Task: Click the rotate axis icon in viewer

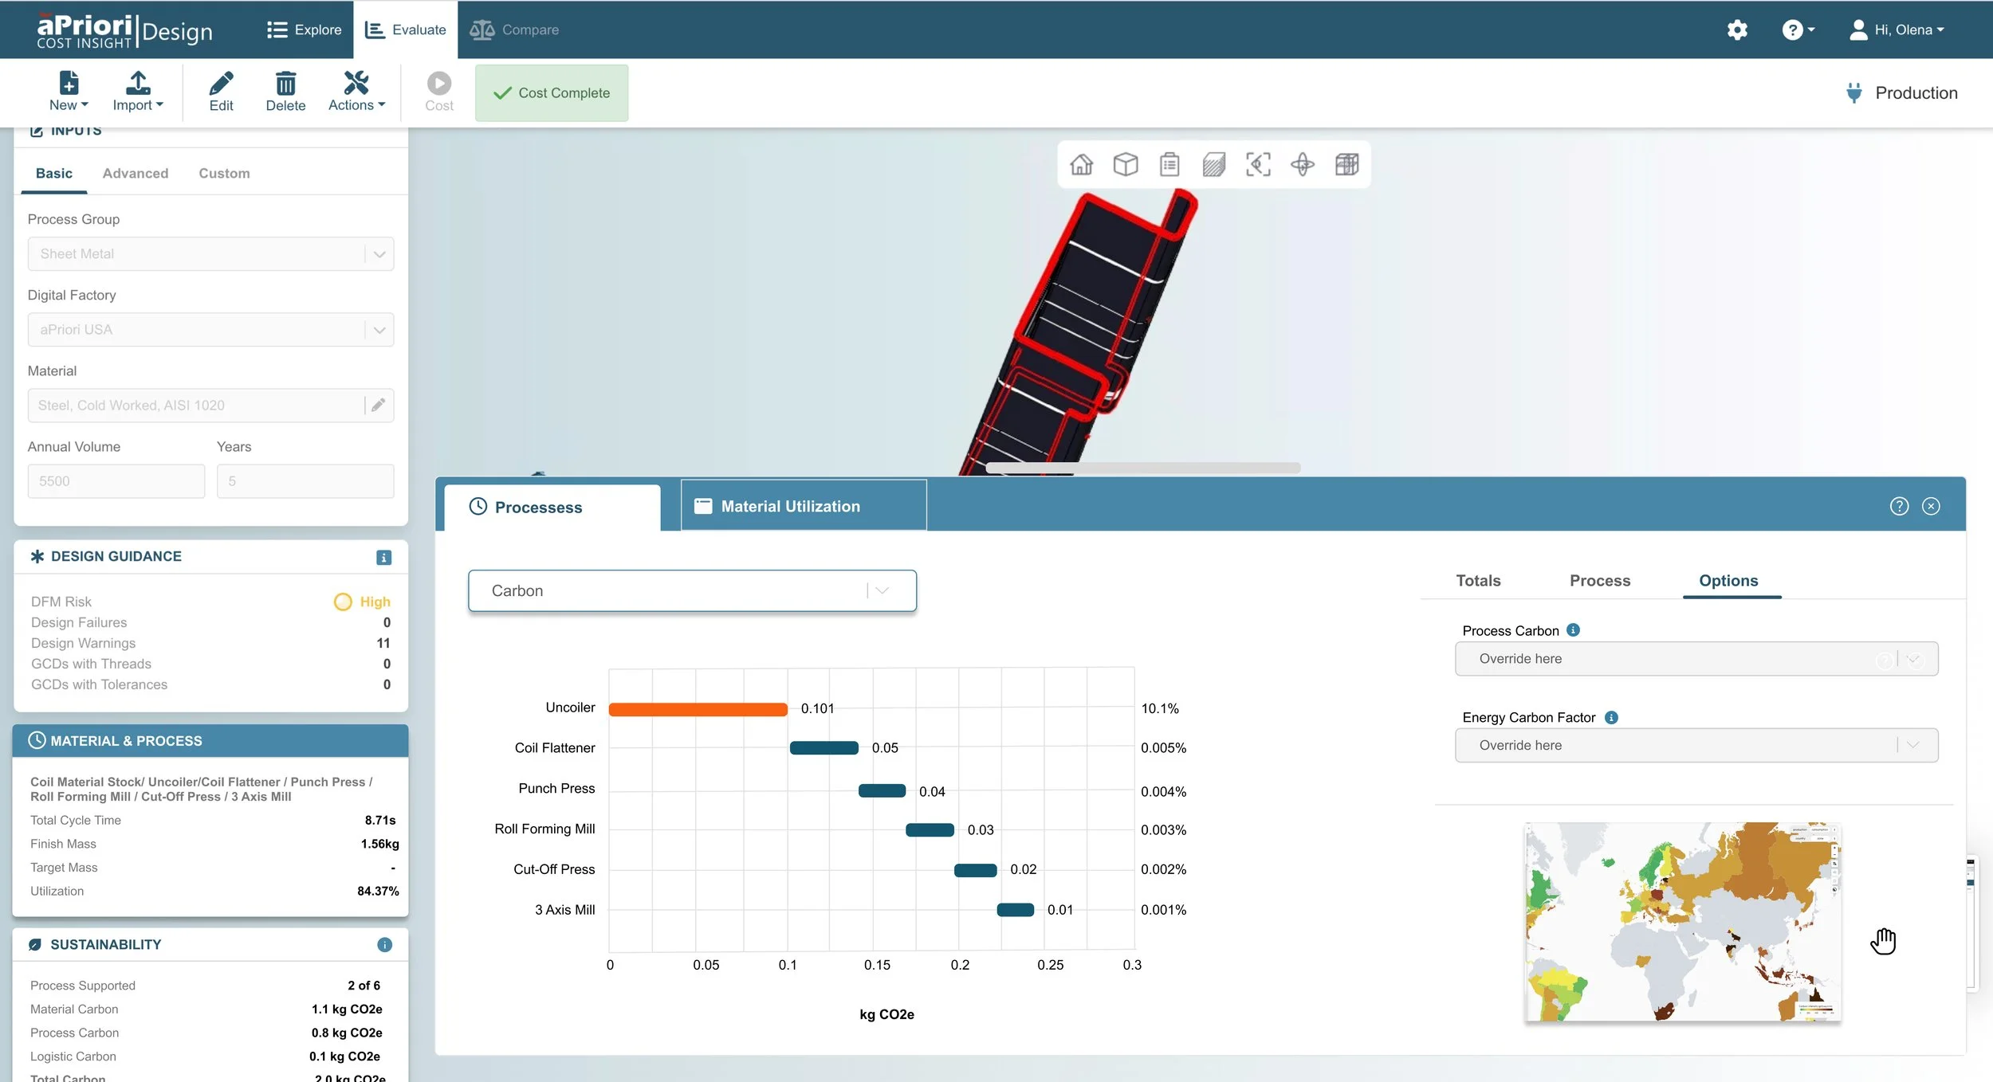Action: (1303, 164)
